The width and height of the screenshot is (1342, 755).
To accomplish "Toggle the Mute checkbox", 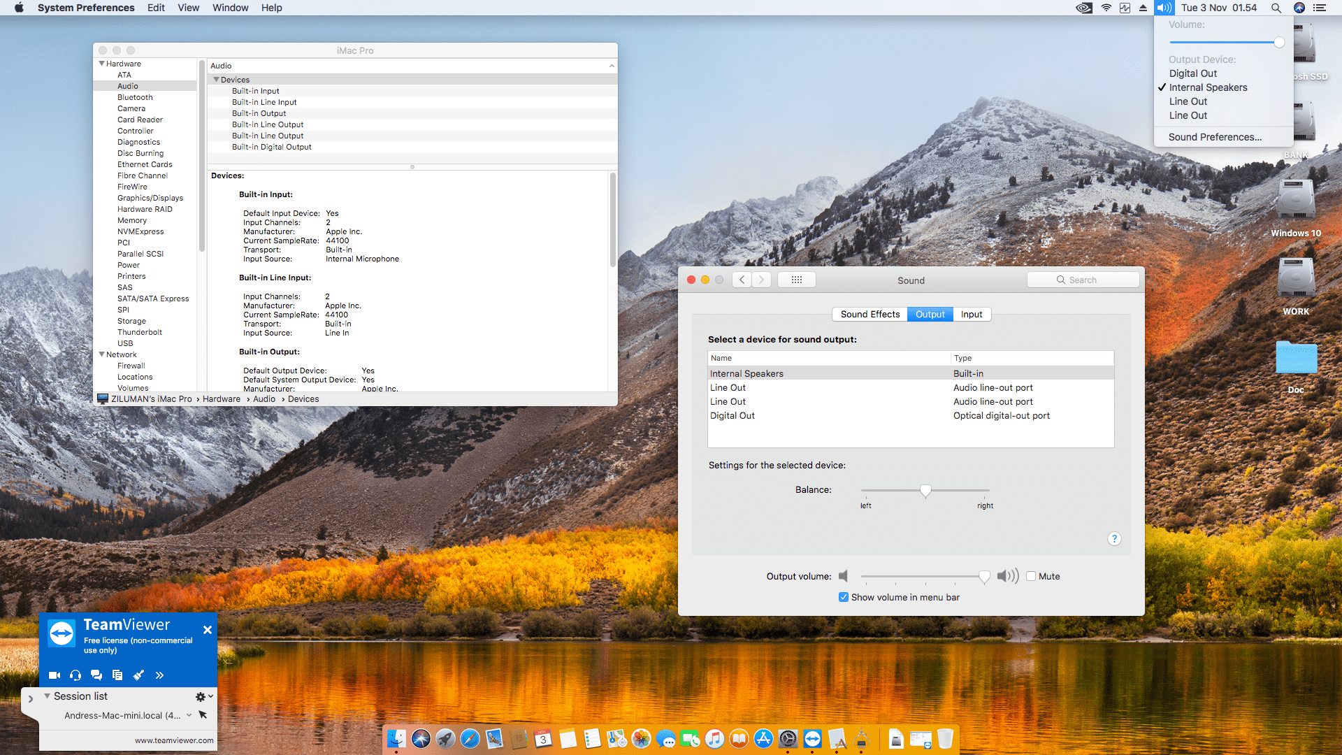I will coord(1031,577).
